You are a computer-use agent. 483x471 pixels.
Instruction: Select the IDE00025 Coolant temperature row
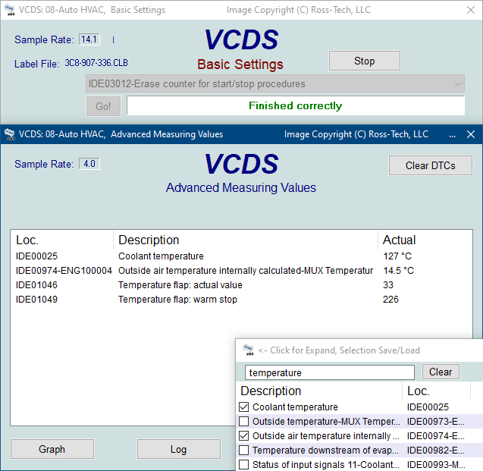click(241, 256)
